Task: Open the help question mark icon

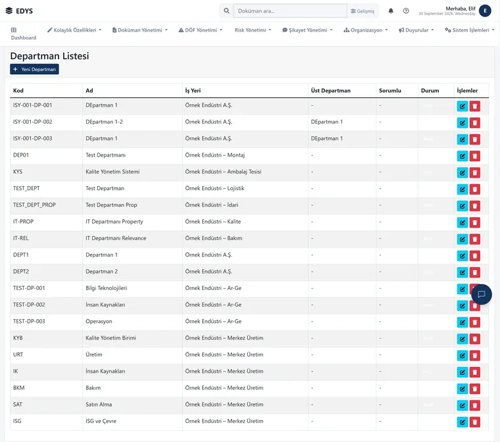Action: [x=406, y=11]
